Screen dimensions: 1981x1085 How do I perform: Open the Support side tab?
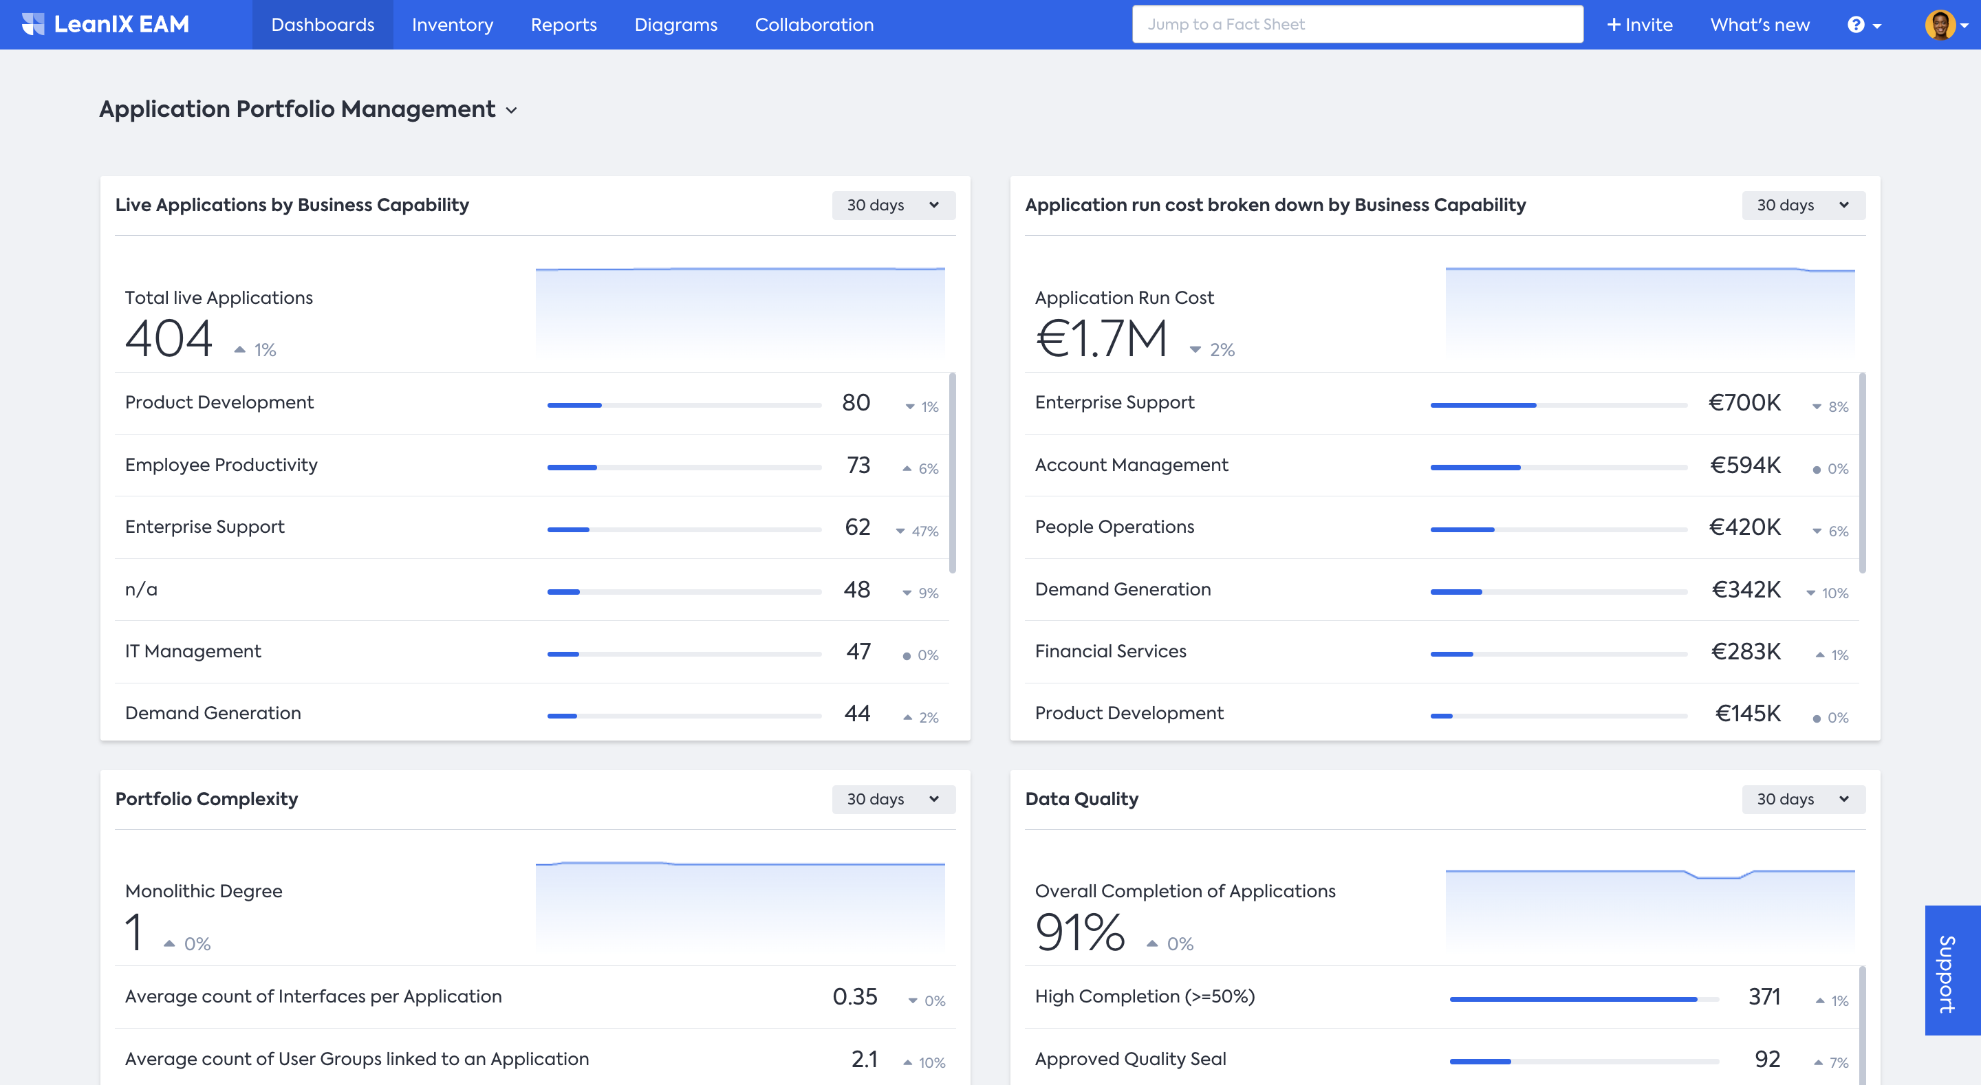point(1952,970)
